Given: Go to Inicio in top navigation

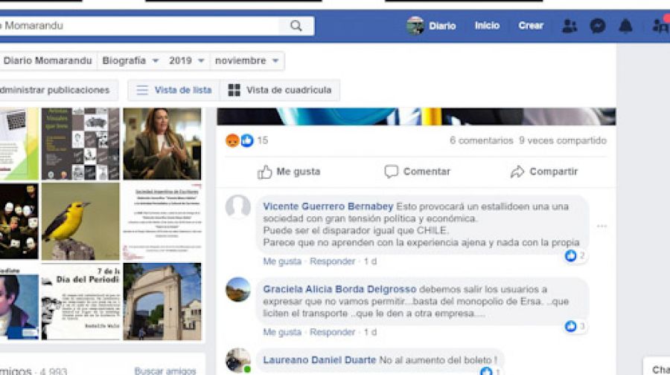Looking at the screenshot, I should 487,25.
